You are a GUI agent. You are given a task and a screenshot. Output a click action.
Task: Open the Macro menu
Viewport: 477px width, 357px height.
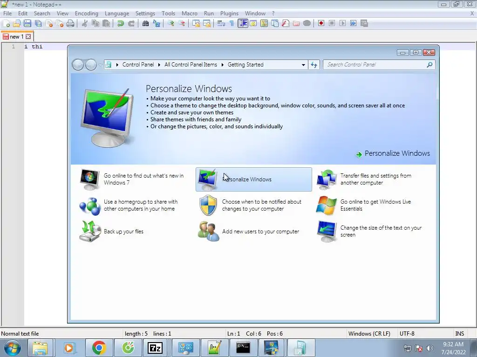click(190, 13)
